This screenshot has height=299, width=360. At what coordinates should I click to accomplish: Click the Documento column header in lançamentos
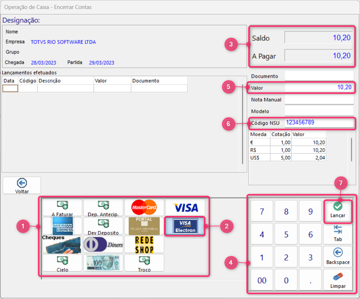click(159, 81)
